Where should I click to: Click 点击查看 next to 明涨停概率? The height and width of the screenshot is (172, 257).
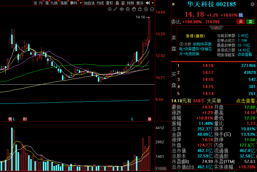pos(245,55)
